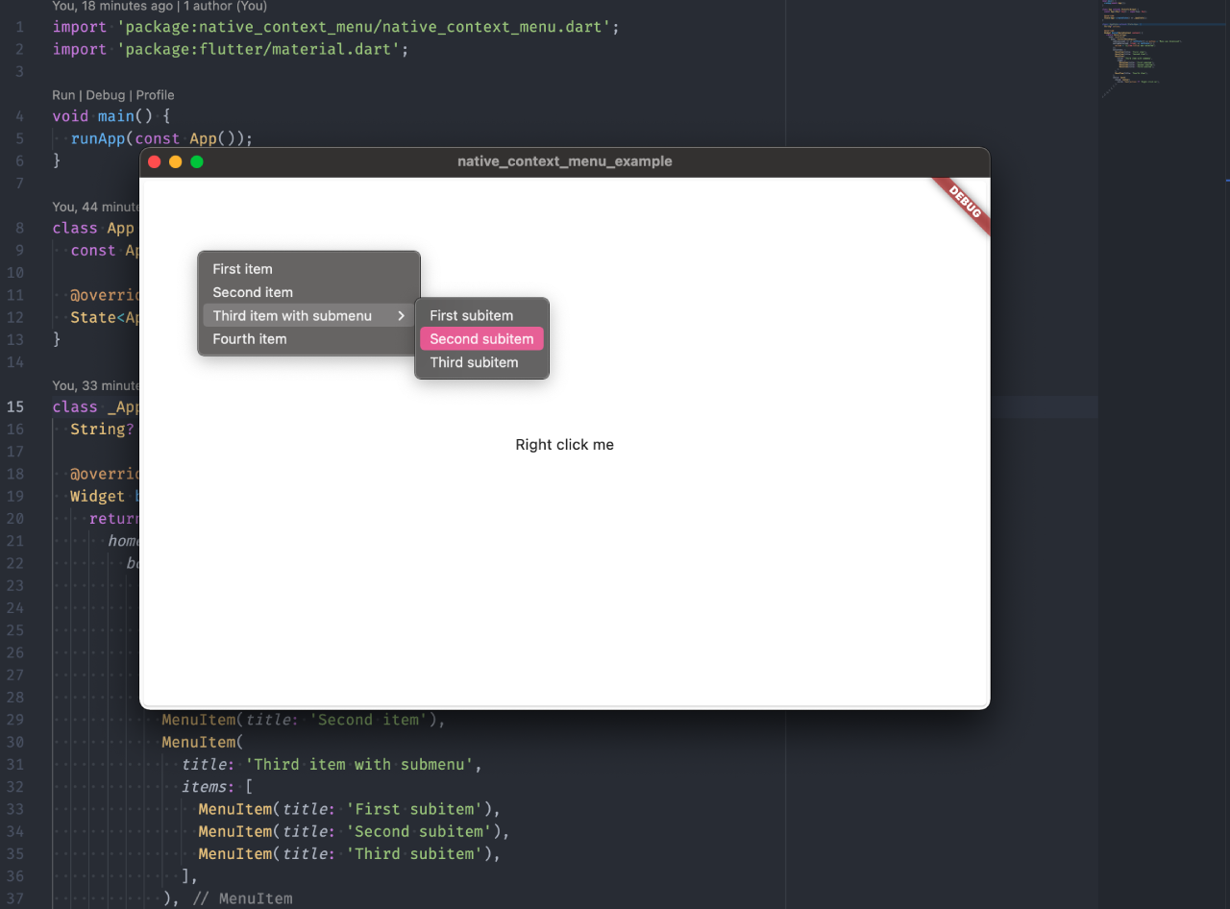Expand submenu via the chevron arrow
The height and width of the screenshot is (909, 1230).
tap(402, 316)
